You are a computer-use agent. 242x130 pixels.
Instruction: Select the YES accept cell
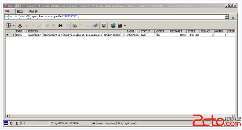click(162, 35)
